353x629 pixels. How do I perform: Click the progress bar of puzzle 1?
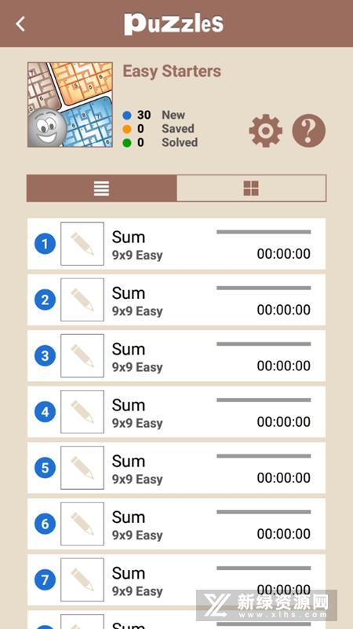point(264,232)
